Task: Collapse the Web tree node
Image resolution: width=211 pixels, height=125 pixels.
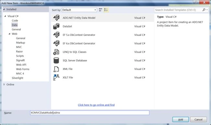Action: [x=9, y=34]
